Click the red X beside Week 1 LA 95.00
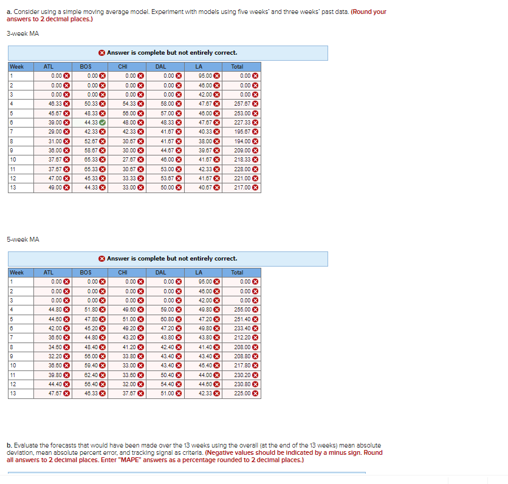This screenshot has width=508, height=484. (x=217, y=75)
